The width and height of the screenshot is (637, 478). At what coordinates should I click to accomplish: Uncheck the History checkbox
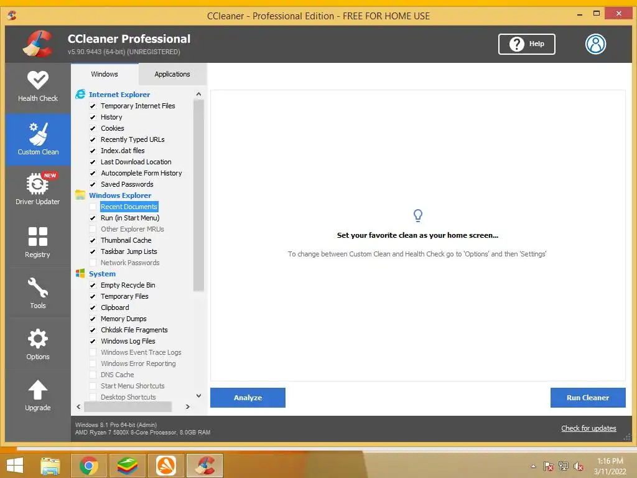pos(93,117)
